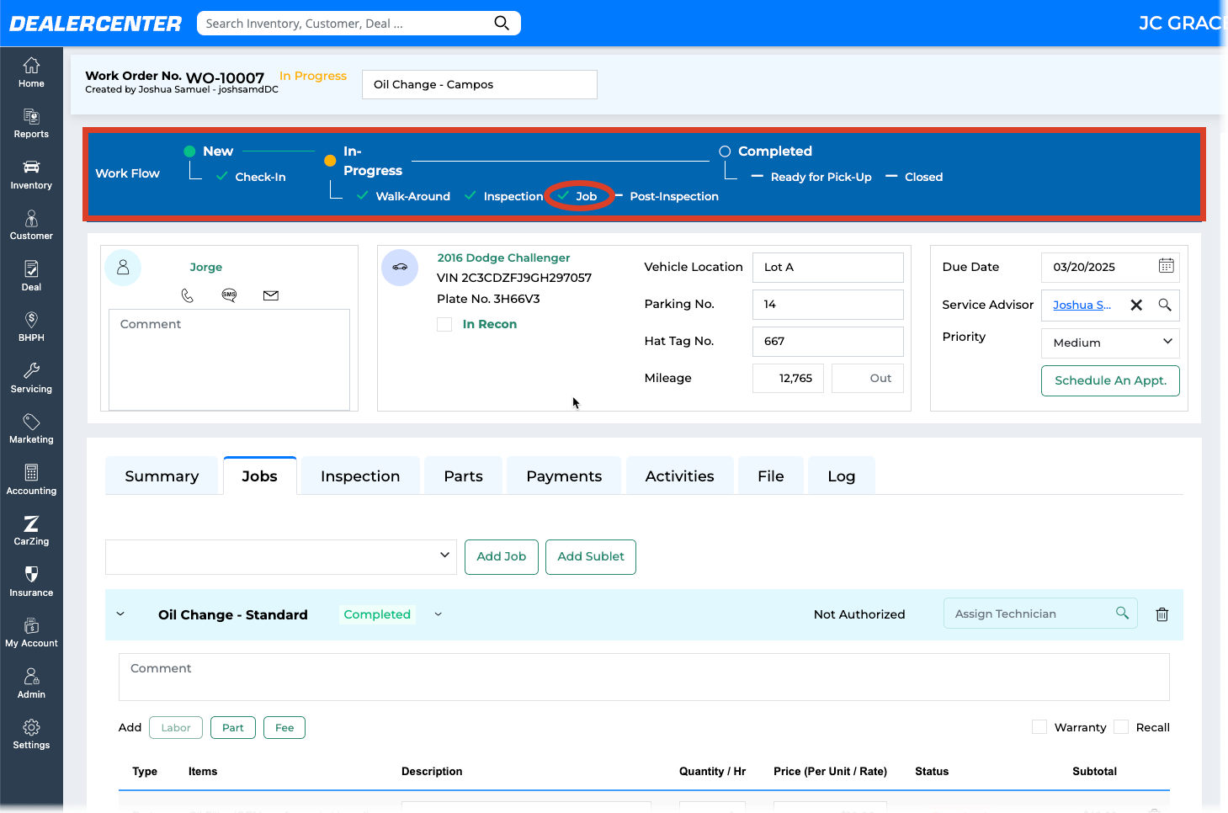Clear the Service Advisor with X icon
Viewport: 1228px width, 813px height.
1136,305
